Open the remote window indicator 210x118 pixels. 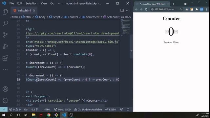click(x=4, y=109)
